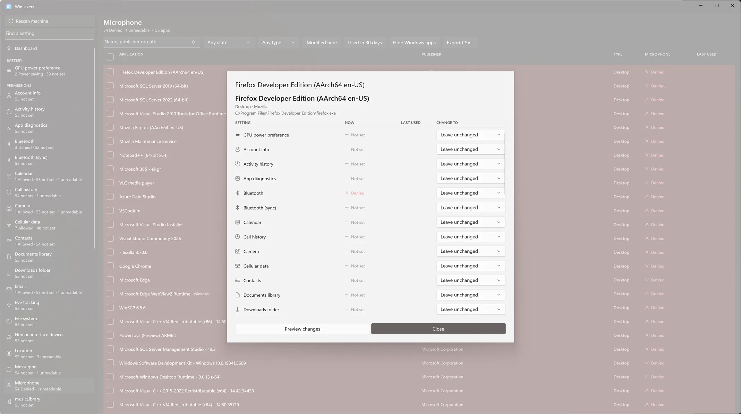Screen dimensions: 741x414
Task: Open Change-to dropdown for Downloads folder
Action: coord(470,309)
